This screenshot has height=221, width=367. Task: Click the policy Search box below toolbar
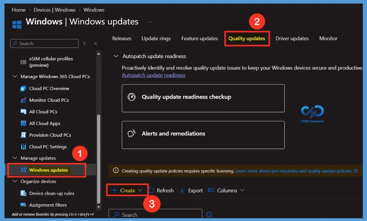(156, 214)
